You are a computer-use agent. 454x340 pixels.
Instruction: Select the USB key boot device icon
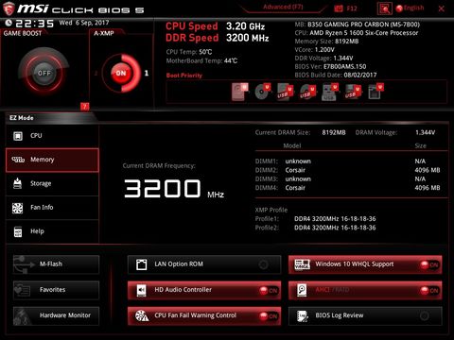(330, 93)
